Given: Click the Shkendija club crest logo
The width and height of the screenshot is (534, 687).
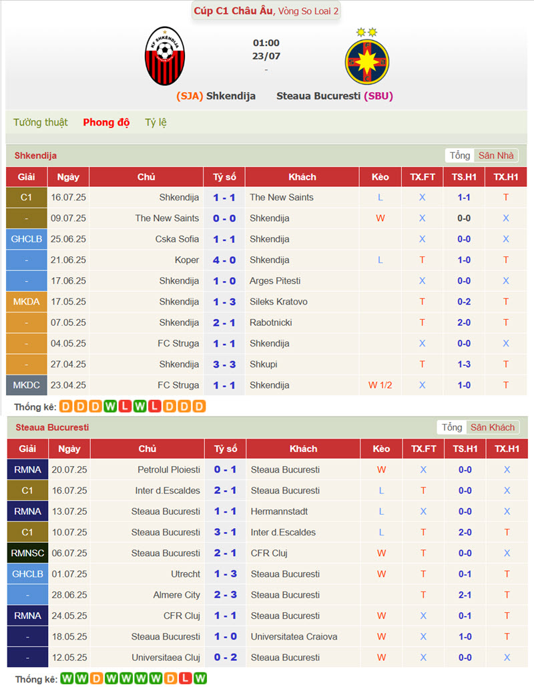Looking at the screenshot, I should pyautogui.click(x=165, y=56).
